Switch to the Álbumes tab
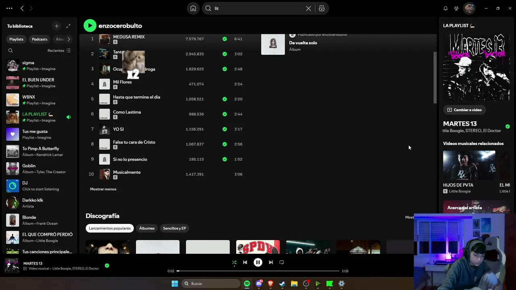The width and height of the screenshot is (516, 290). tap(147, 228)
